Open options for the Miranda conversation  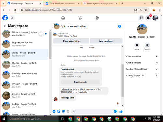click(x=41, y=34)
